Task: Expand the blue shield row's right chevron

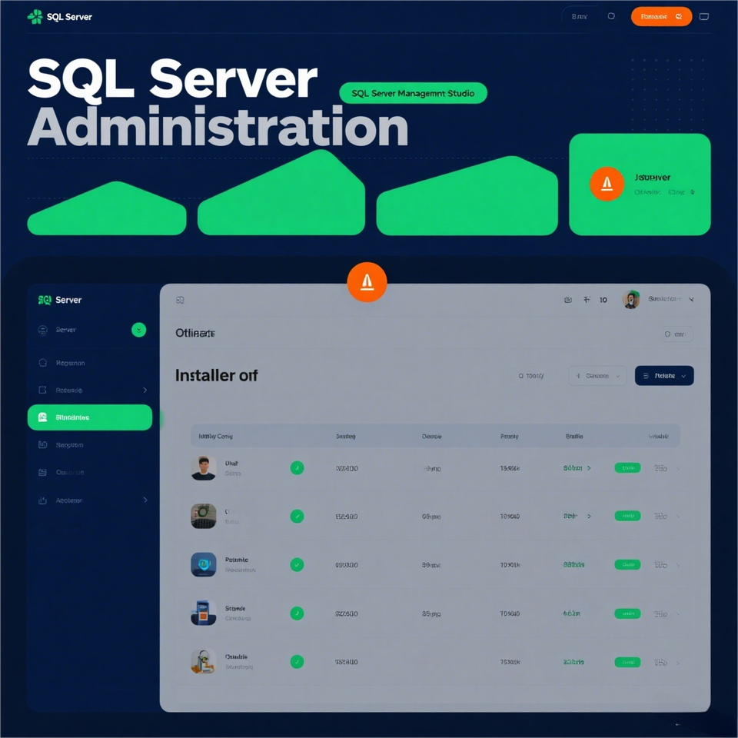Action: [678, 565]
